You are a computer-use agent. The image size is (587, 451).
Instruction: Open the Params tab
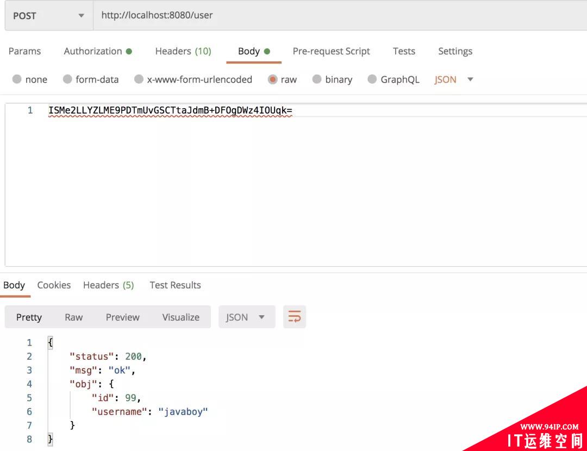(x=24, y=51)
